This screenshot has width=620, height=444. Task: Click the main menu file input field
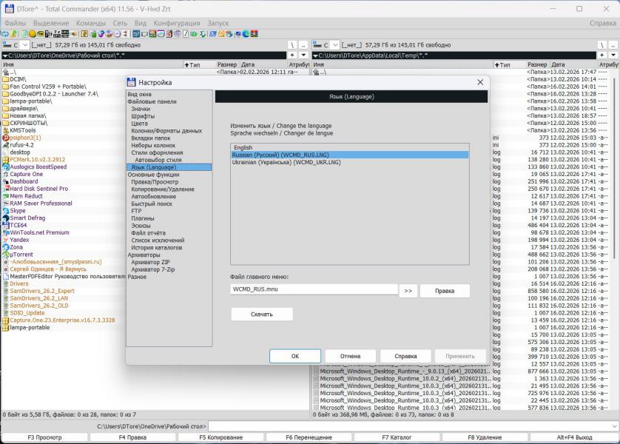coord(314,291)
